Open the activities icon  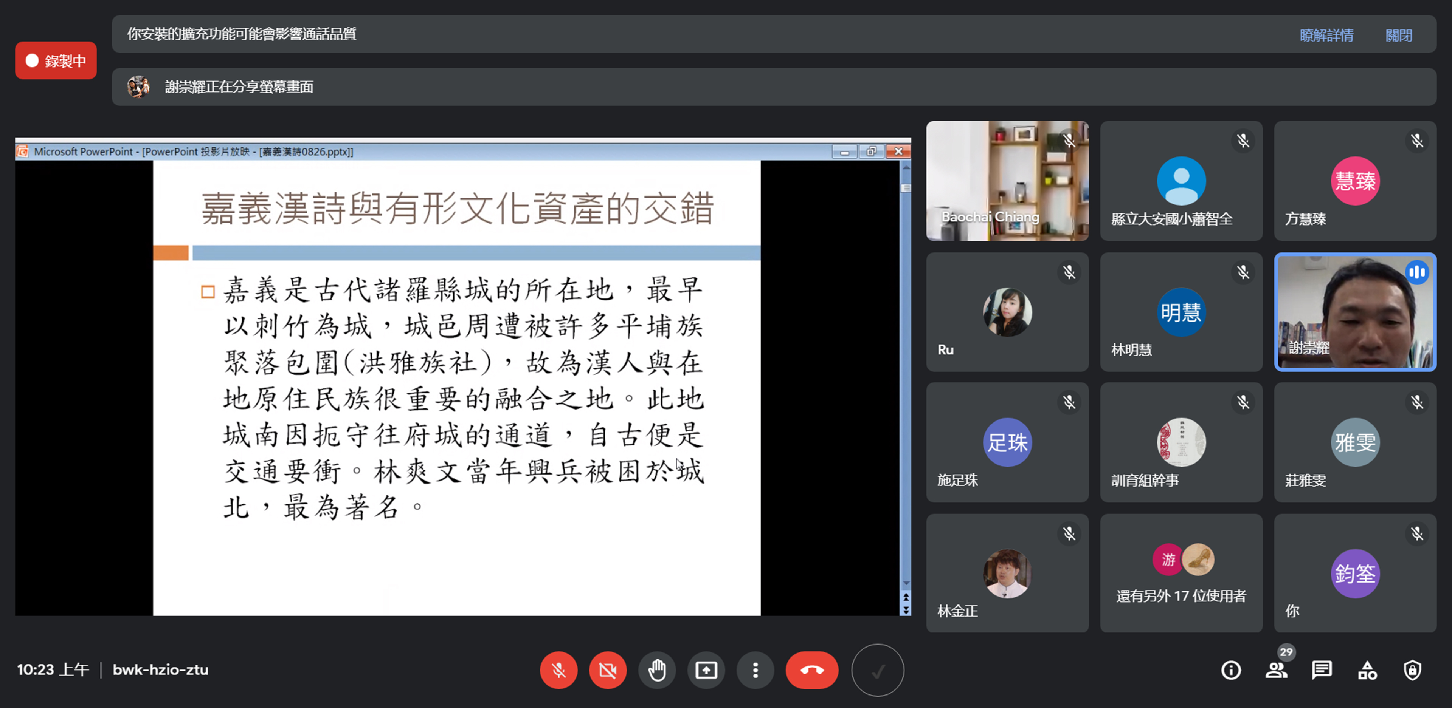point(1367,670)
